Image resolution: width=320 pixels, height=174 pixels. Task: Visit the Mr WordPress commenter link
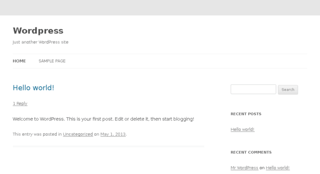click(244, 168)
